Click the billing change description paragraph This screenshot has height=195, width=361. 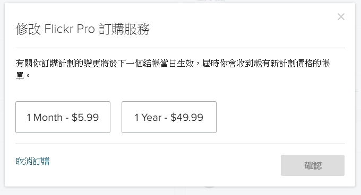point(173,69)
